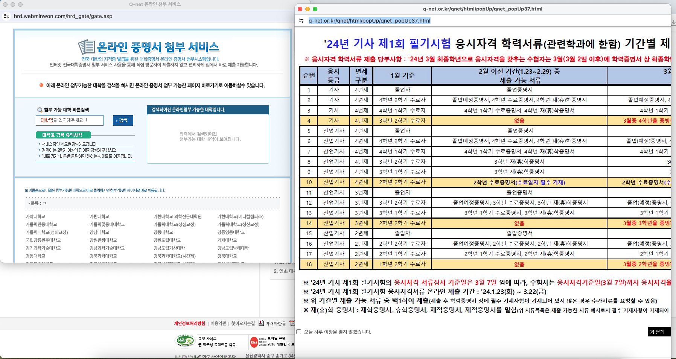
Task: Open 찾아오시는길 footer link
Action: tap(243, 323)
